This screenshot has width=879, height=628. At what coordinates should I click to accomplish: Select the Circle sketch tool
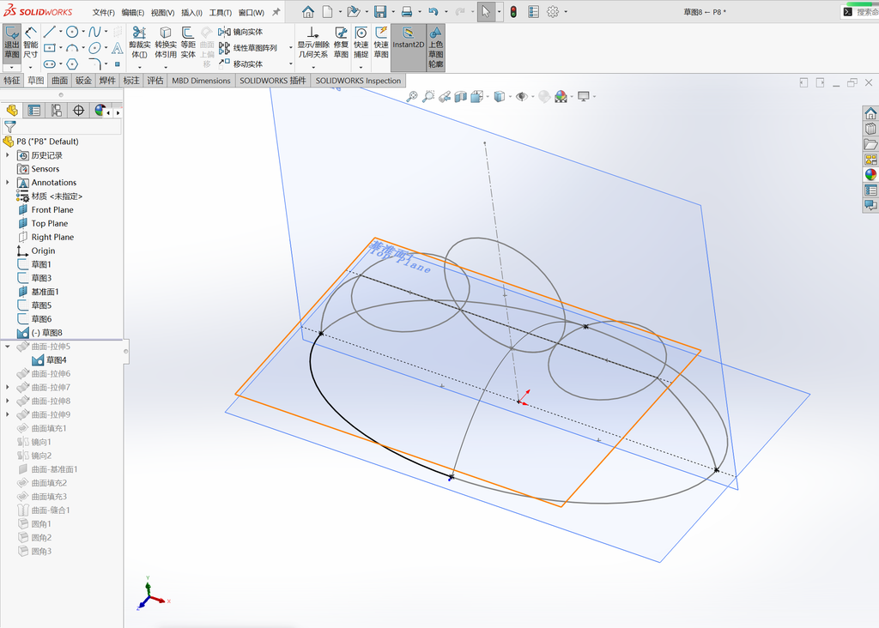(x=72, y=32)
